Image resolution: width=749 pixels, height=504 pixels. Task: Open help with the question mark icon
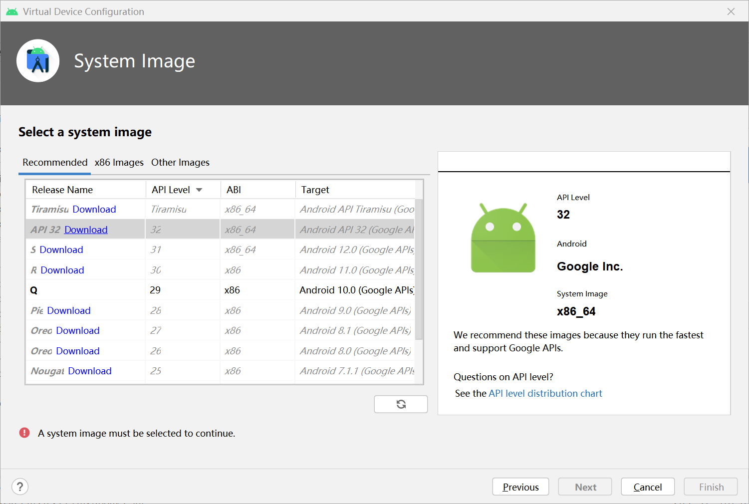(x=20, y=487)
